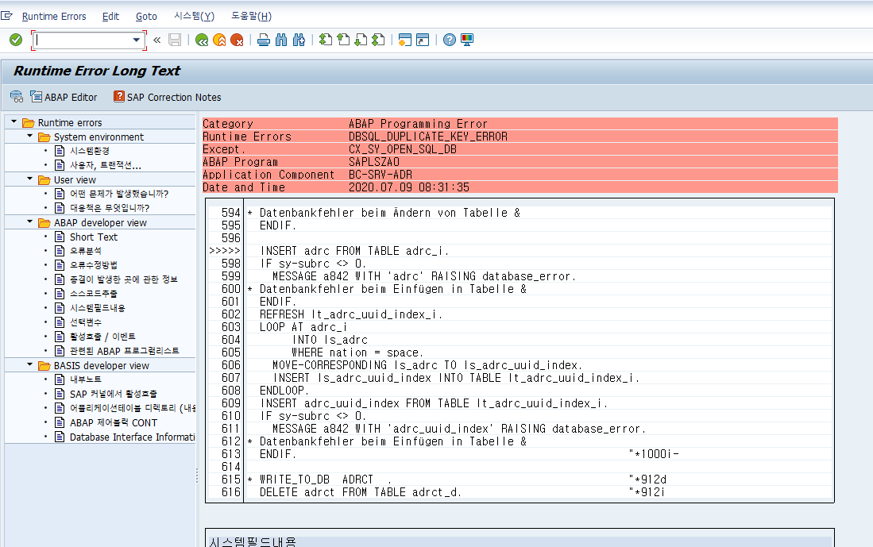
Task: Click the debugger icon left of ABAP Editor
Action: (17, 97)
